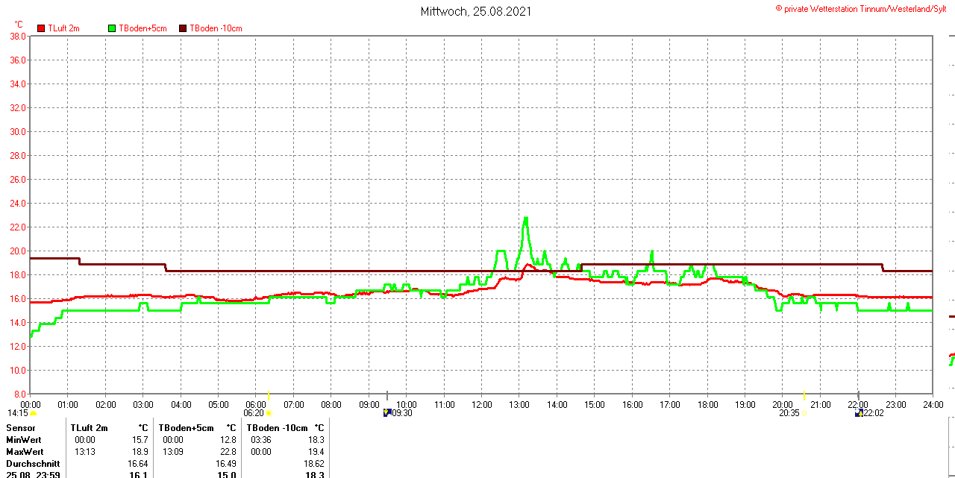
Task: Click the dark red TBoden -10cm swatch
Action: tap(183, 28)
